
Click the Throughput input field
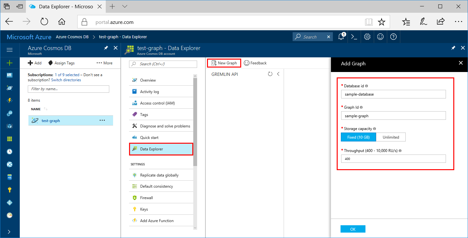[393, 158]
